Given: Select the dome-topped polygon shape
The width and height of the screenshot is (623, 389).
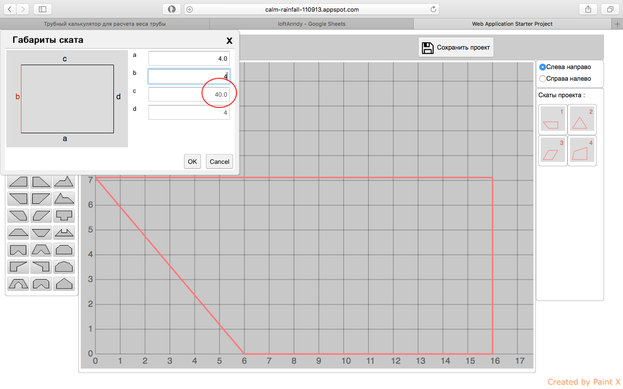Looking at the screenshot, I should click(64, 266).
